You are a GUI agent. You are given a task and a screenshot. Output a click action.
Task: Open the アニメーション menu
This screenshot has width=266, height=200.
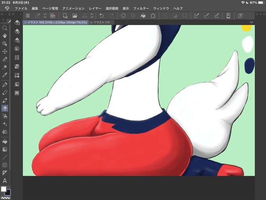click(x=73, y=8)
